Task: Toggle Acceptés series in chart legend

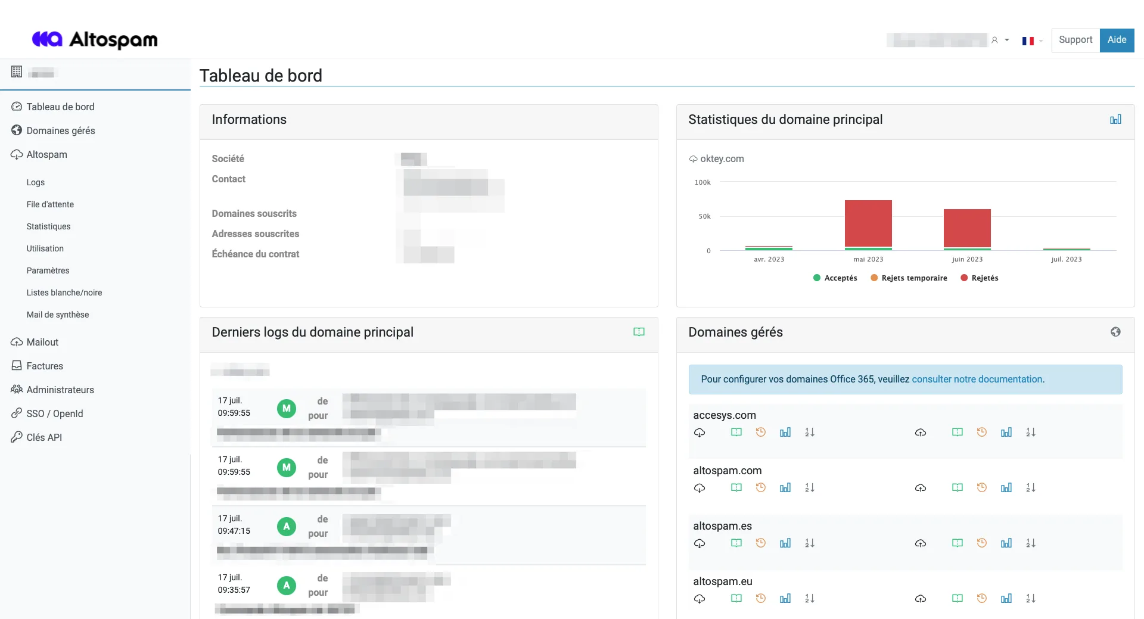Action: pyautogui.click(x=835, y=278)
